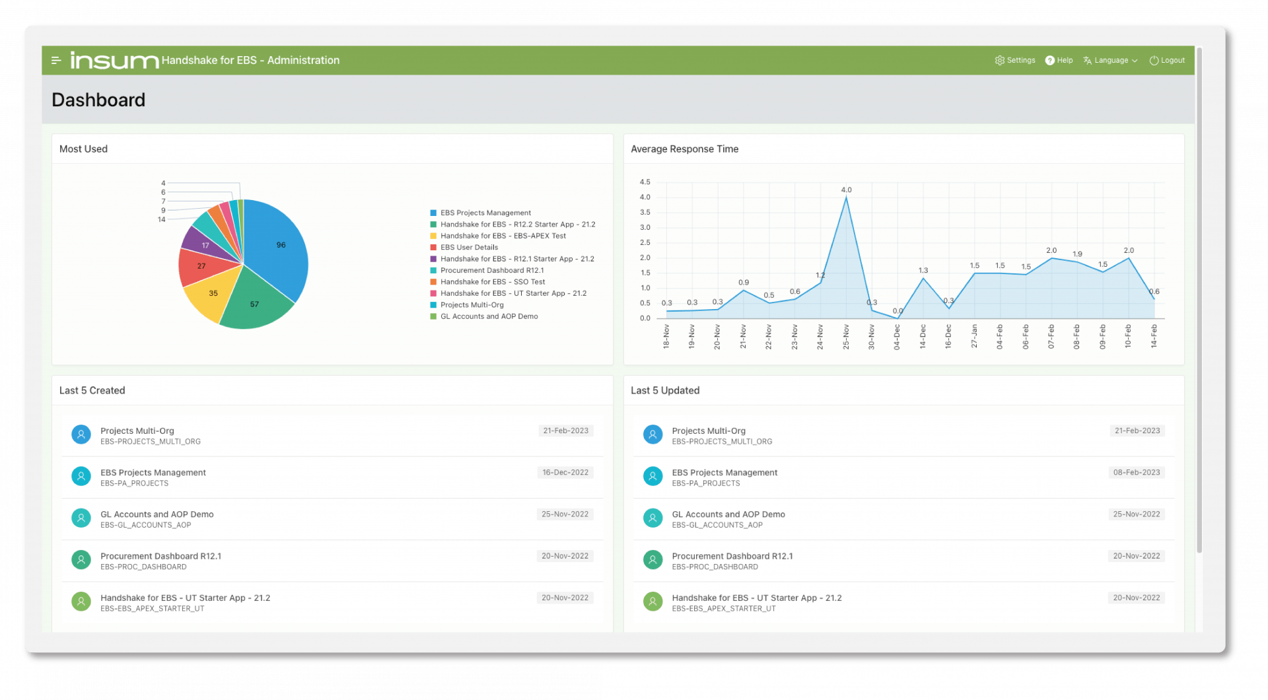
Task: Click the insum logo
Action: tap(112, 59)
